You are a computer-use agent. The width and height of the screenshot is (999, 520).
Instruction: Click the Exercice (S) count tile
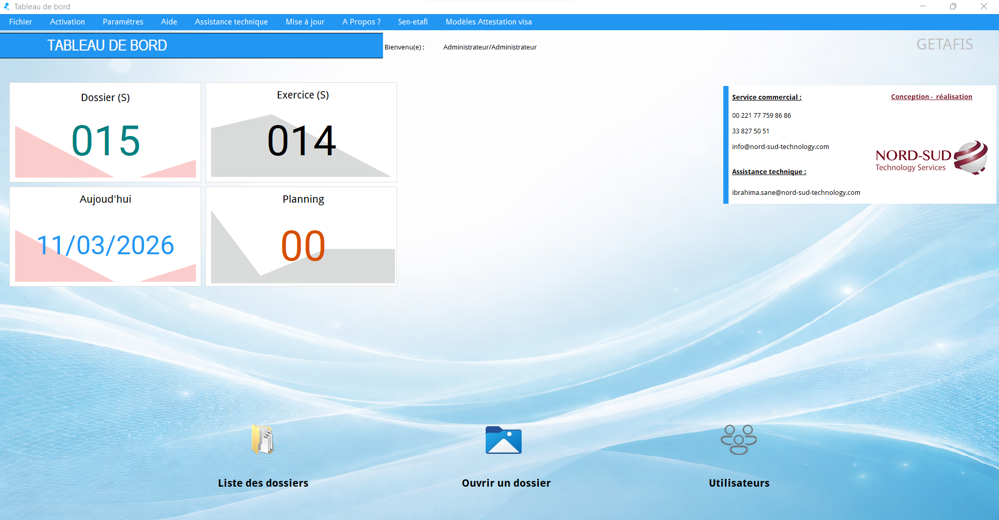tap(301, 132)
